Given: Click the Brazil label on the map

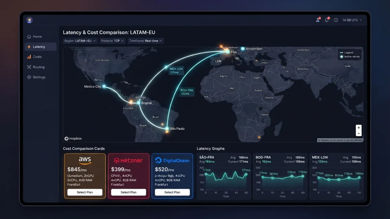Looking at the screenshot, I should (x=156, y=117).
